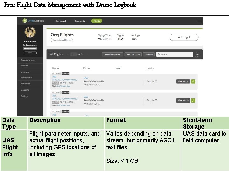Edit flight 401 with pencil icon
Screen dimensions: 229x171
193,100
